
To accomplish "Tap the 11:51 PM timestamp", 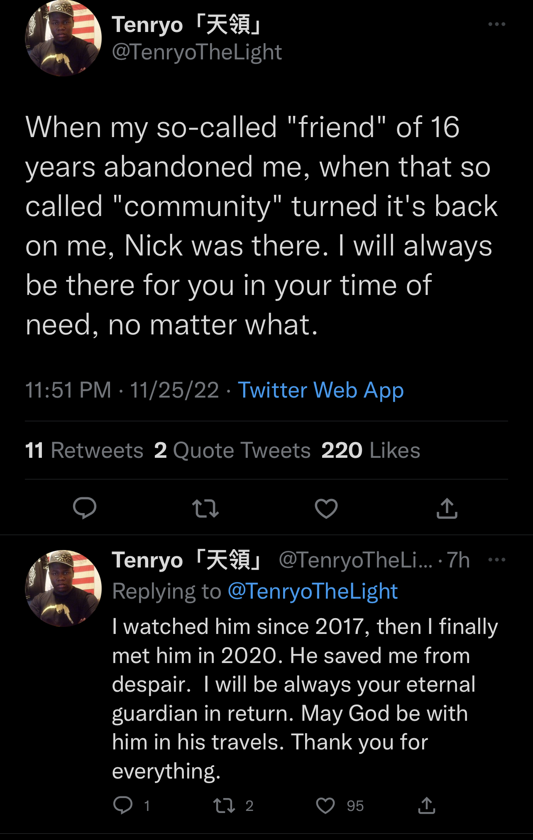I will tap(68, 391).
